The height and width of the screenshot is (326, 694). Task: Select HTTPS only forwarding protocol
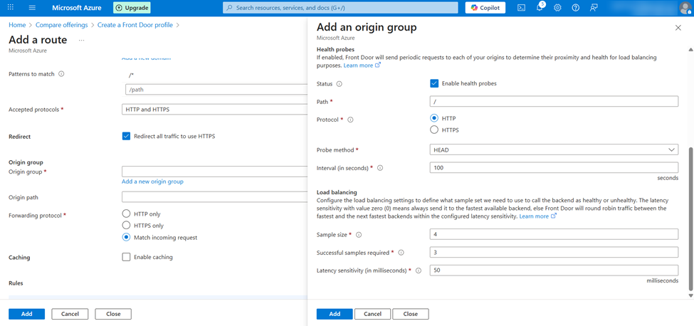pyautogui.click(x=126, y=226)
